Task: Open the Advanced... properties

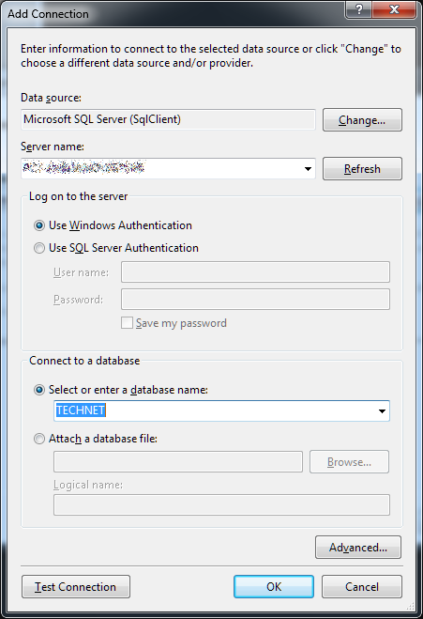Action: pyautogui.click(x=358, y=548)
